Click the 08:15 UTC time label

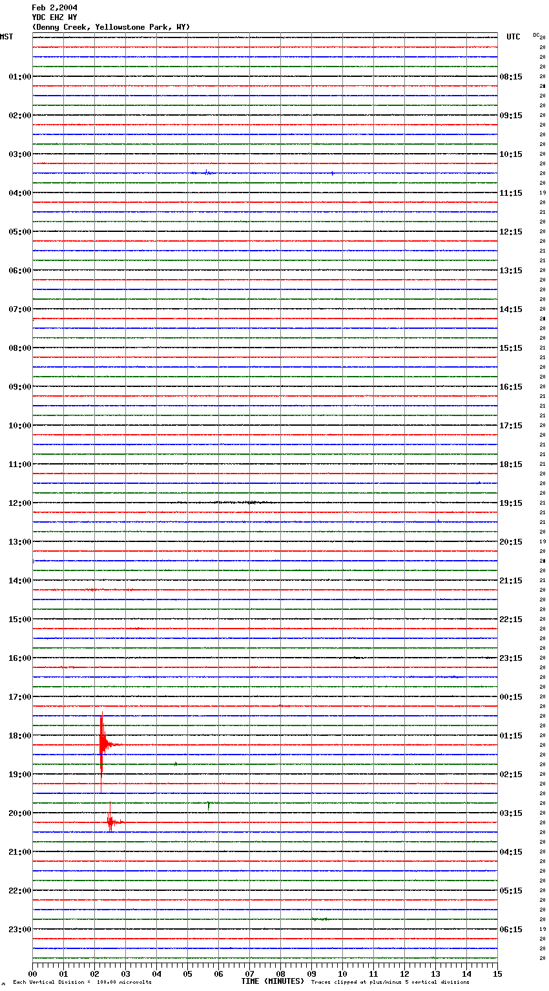pyautogui.click(x=511, y=77)
